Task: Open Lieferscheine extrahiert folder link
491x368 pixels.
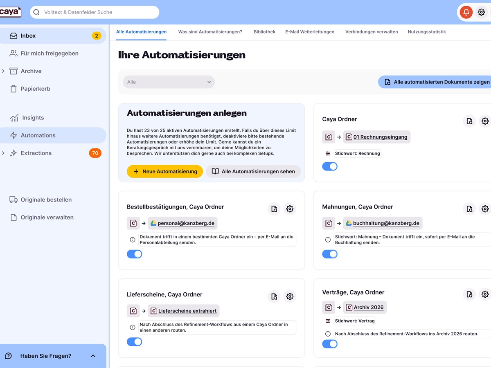Action: point(184,311)
